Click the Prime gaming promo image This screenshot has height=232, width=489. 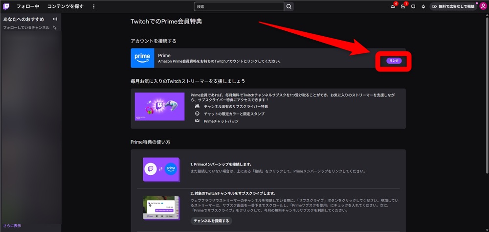pos(159,107)
